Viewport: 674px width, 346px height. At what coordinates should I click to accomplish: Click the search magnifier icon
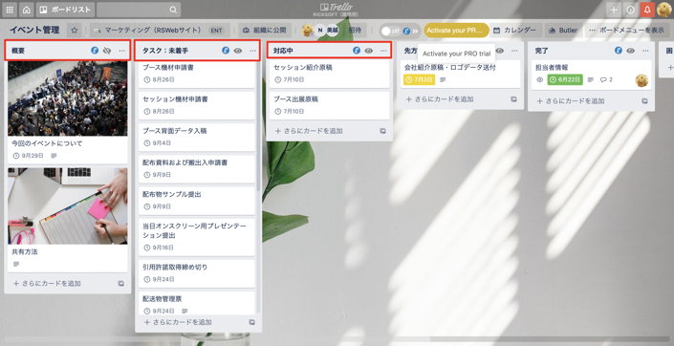point(173,10)
